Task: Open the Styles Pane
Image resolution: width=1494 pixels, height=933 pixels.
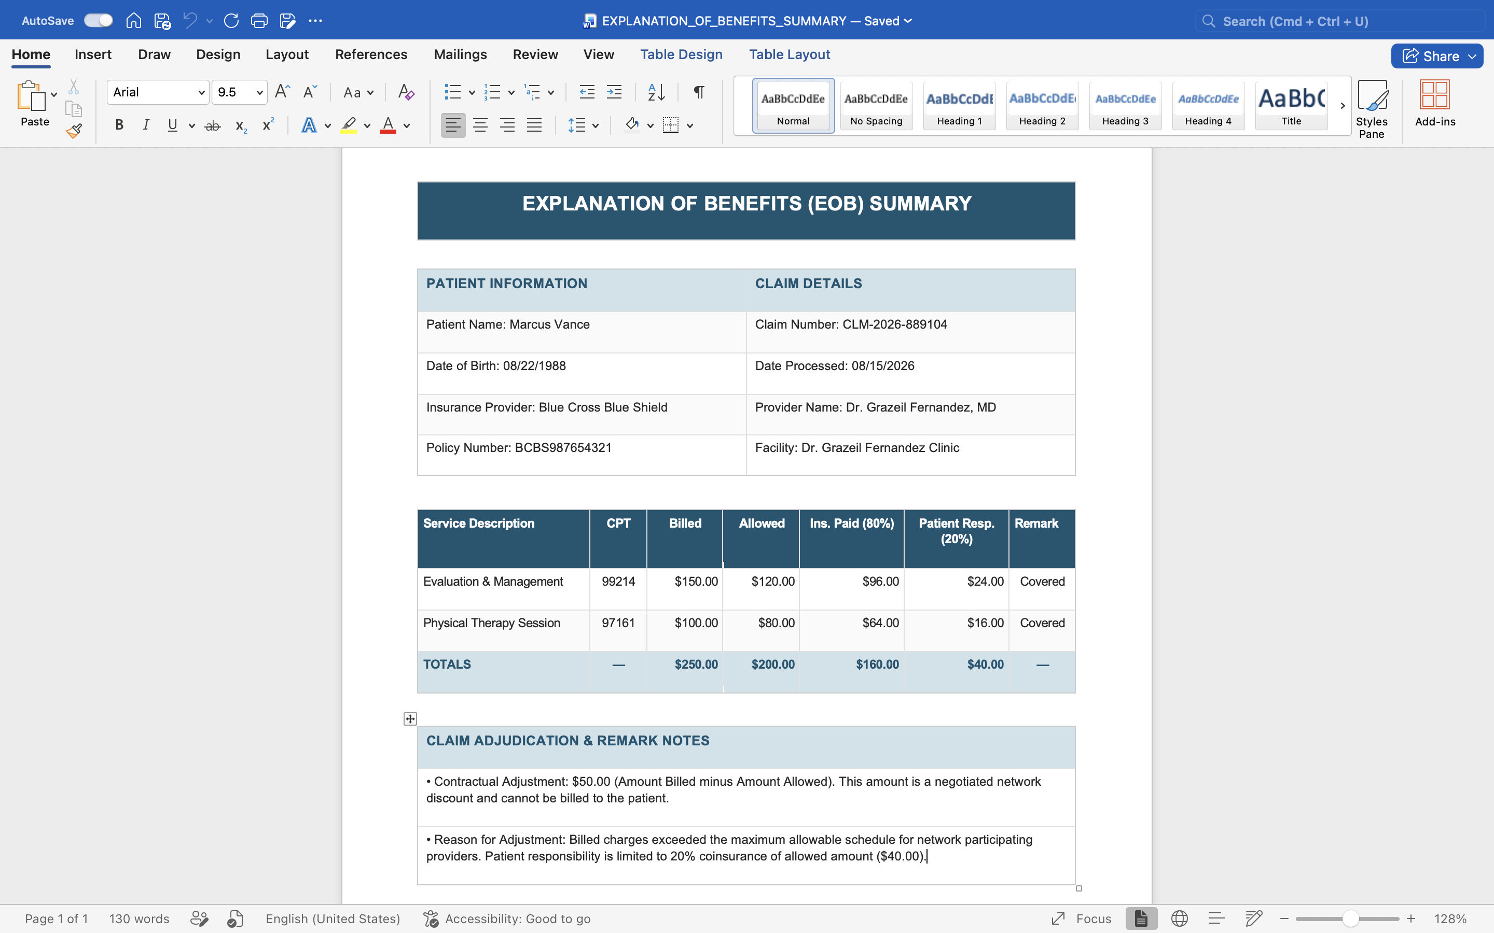Action: 1372,109
